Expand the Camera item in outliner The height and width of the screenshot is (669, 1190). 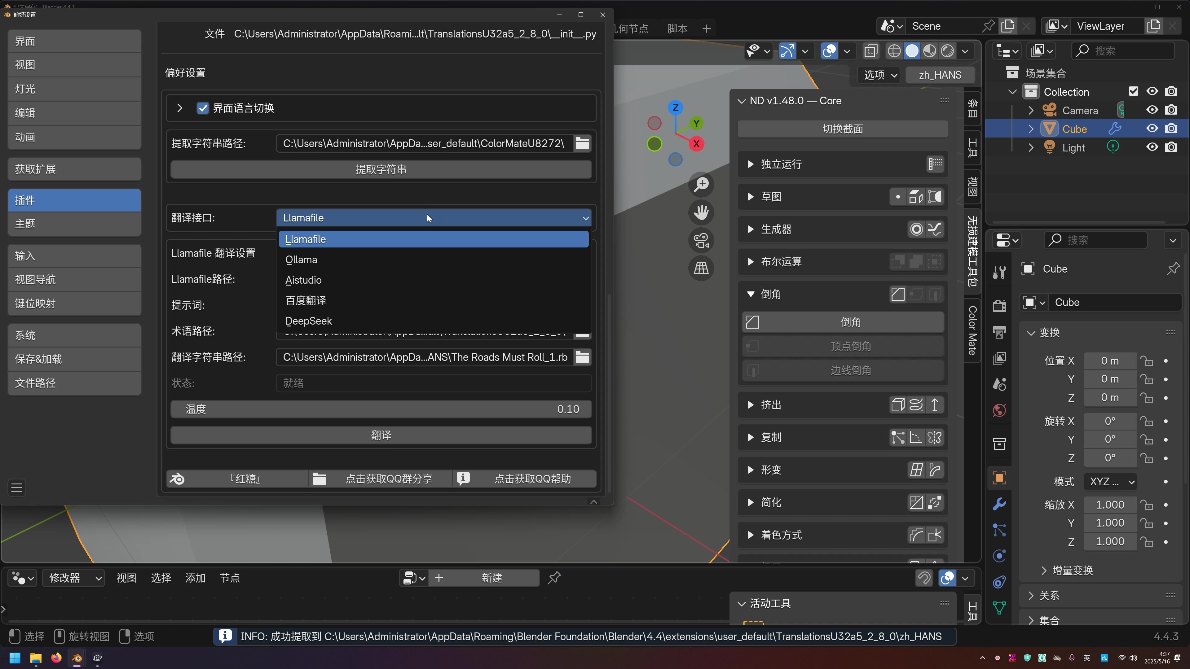pos(1031,110)
